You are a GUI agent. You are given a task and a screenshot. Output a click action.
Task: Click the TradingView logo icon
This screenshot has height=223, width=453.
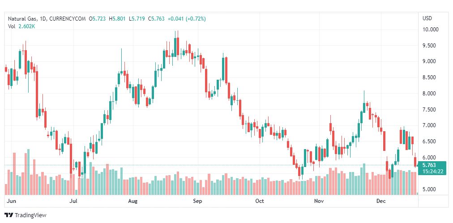click(9, 215)
